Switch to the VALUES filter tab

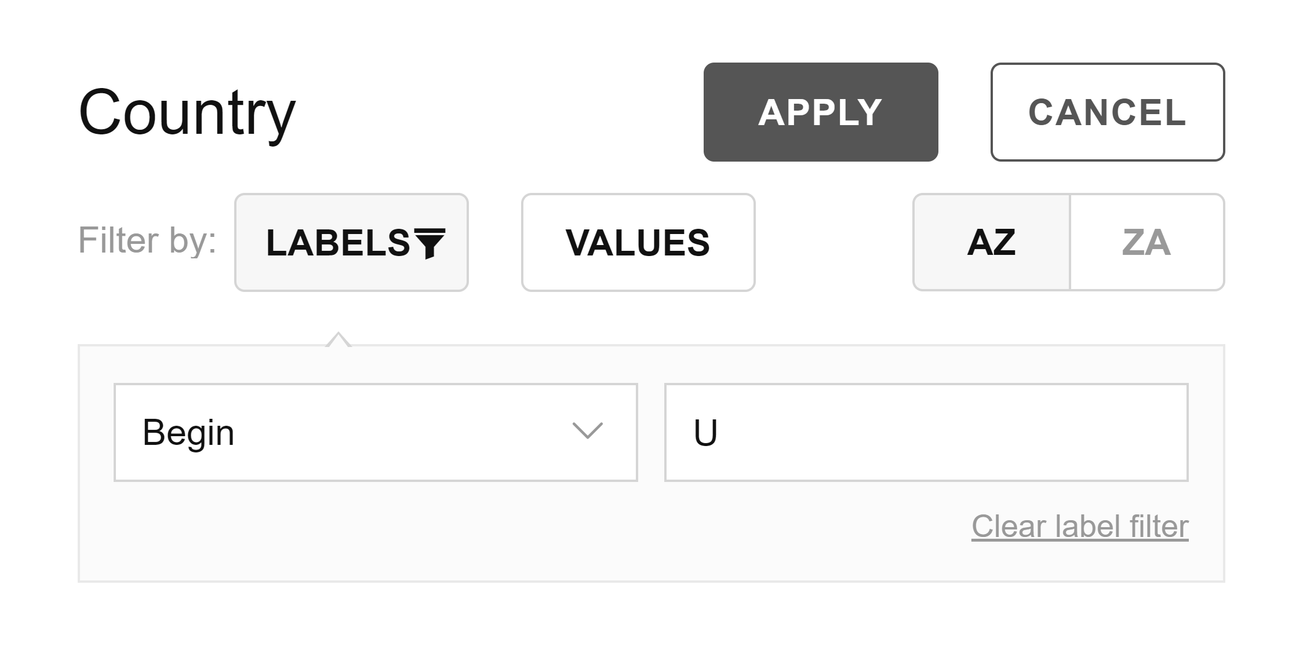(638, 242)
